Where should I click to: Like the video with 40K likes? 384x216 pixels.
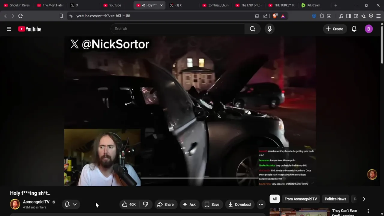pyautogui.click(x=129, y=205)
